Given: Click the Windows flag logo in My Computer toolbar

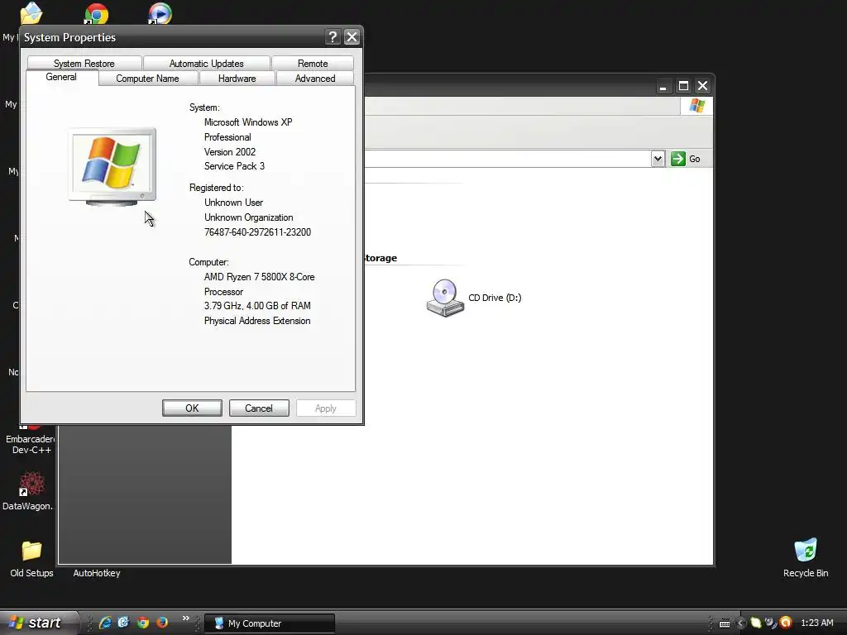Looking at the screenshot, I should 696,105.
